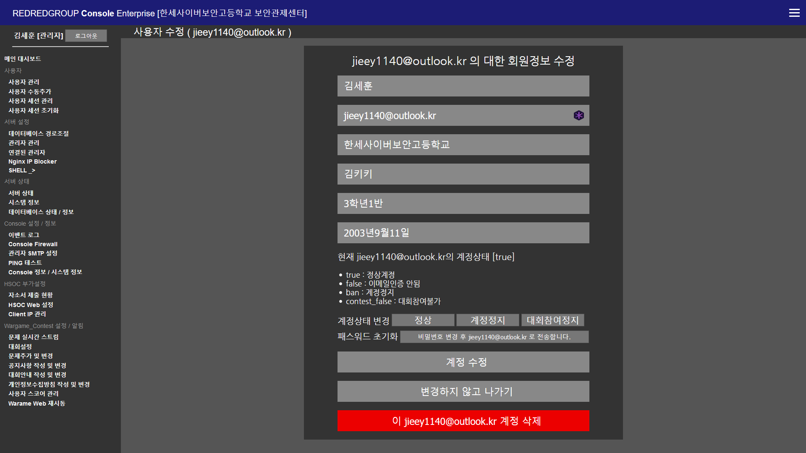Set account status to 정상
Image resolution: width=806 pixels, height=453 pixels.
(423, 320)
